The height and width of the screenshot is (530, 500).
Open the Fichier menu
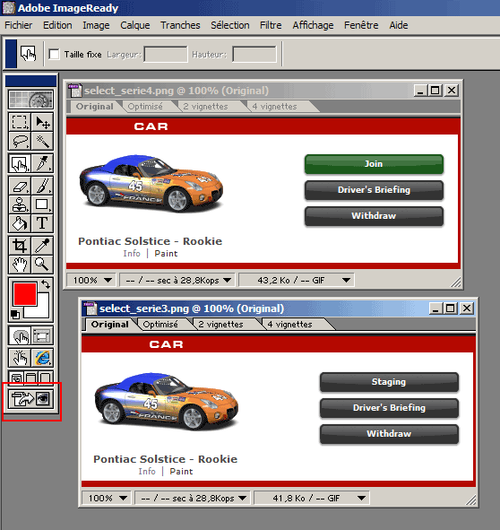[19, 25]
